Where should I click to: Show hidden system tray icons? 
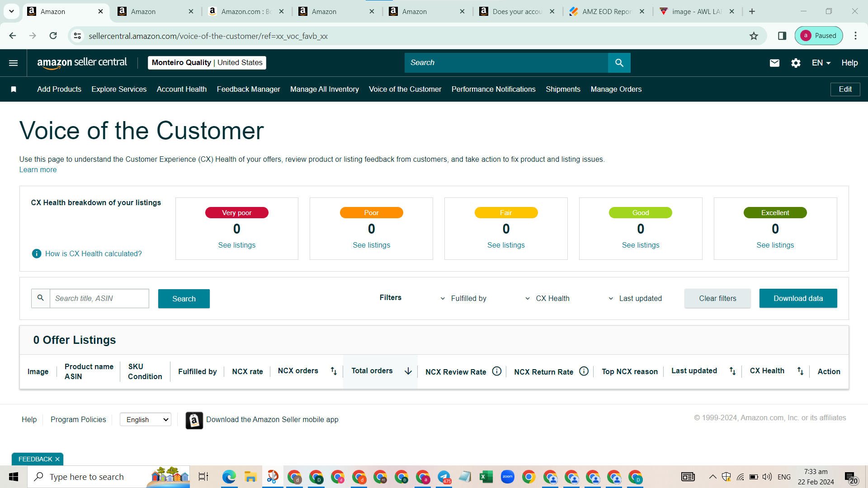(712, 477)
